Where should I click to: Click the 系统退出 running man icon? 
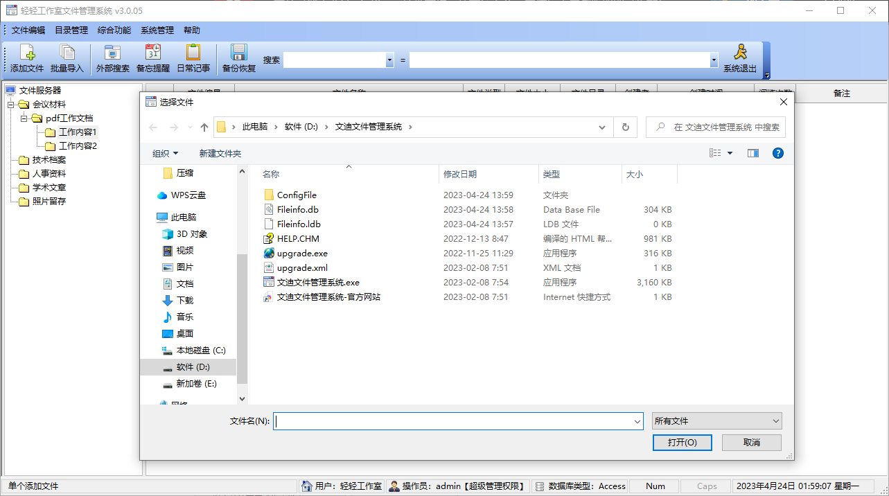[x=740, y=59]
